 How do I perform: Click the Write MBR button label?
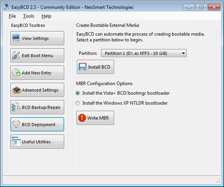98,118
